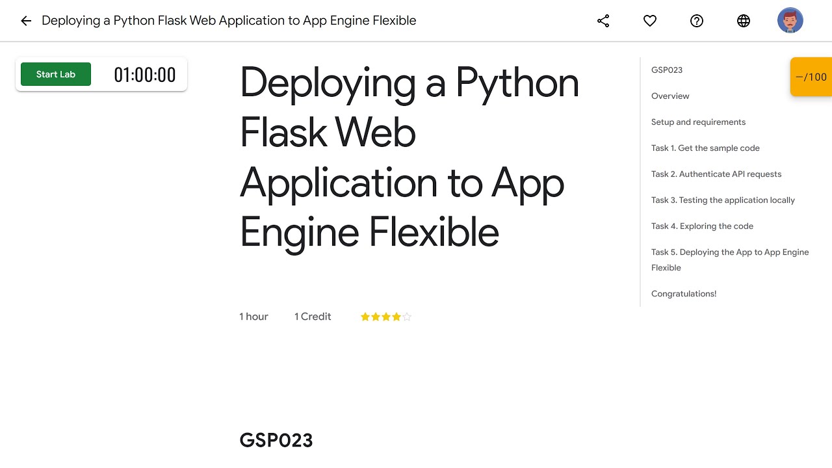Image resolution: width=832 pixels, height=468 pixels.
Task: Share this lab via share icon
Action: click(x=603, y=21)
